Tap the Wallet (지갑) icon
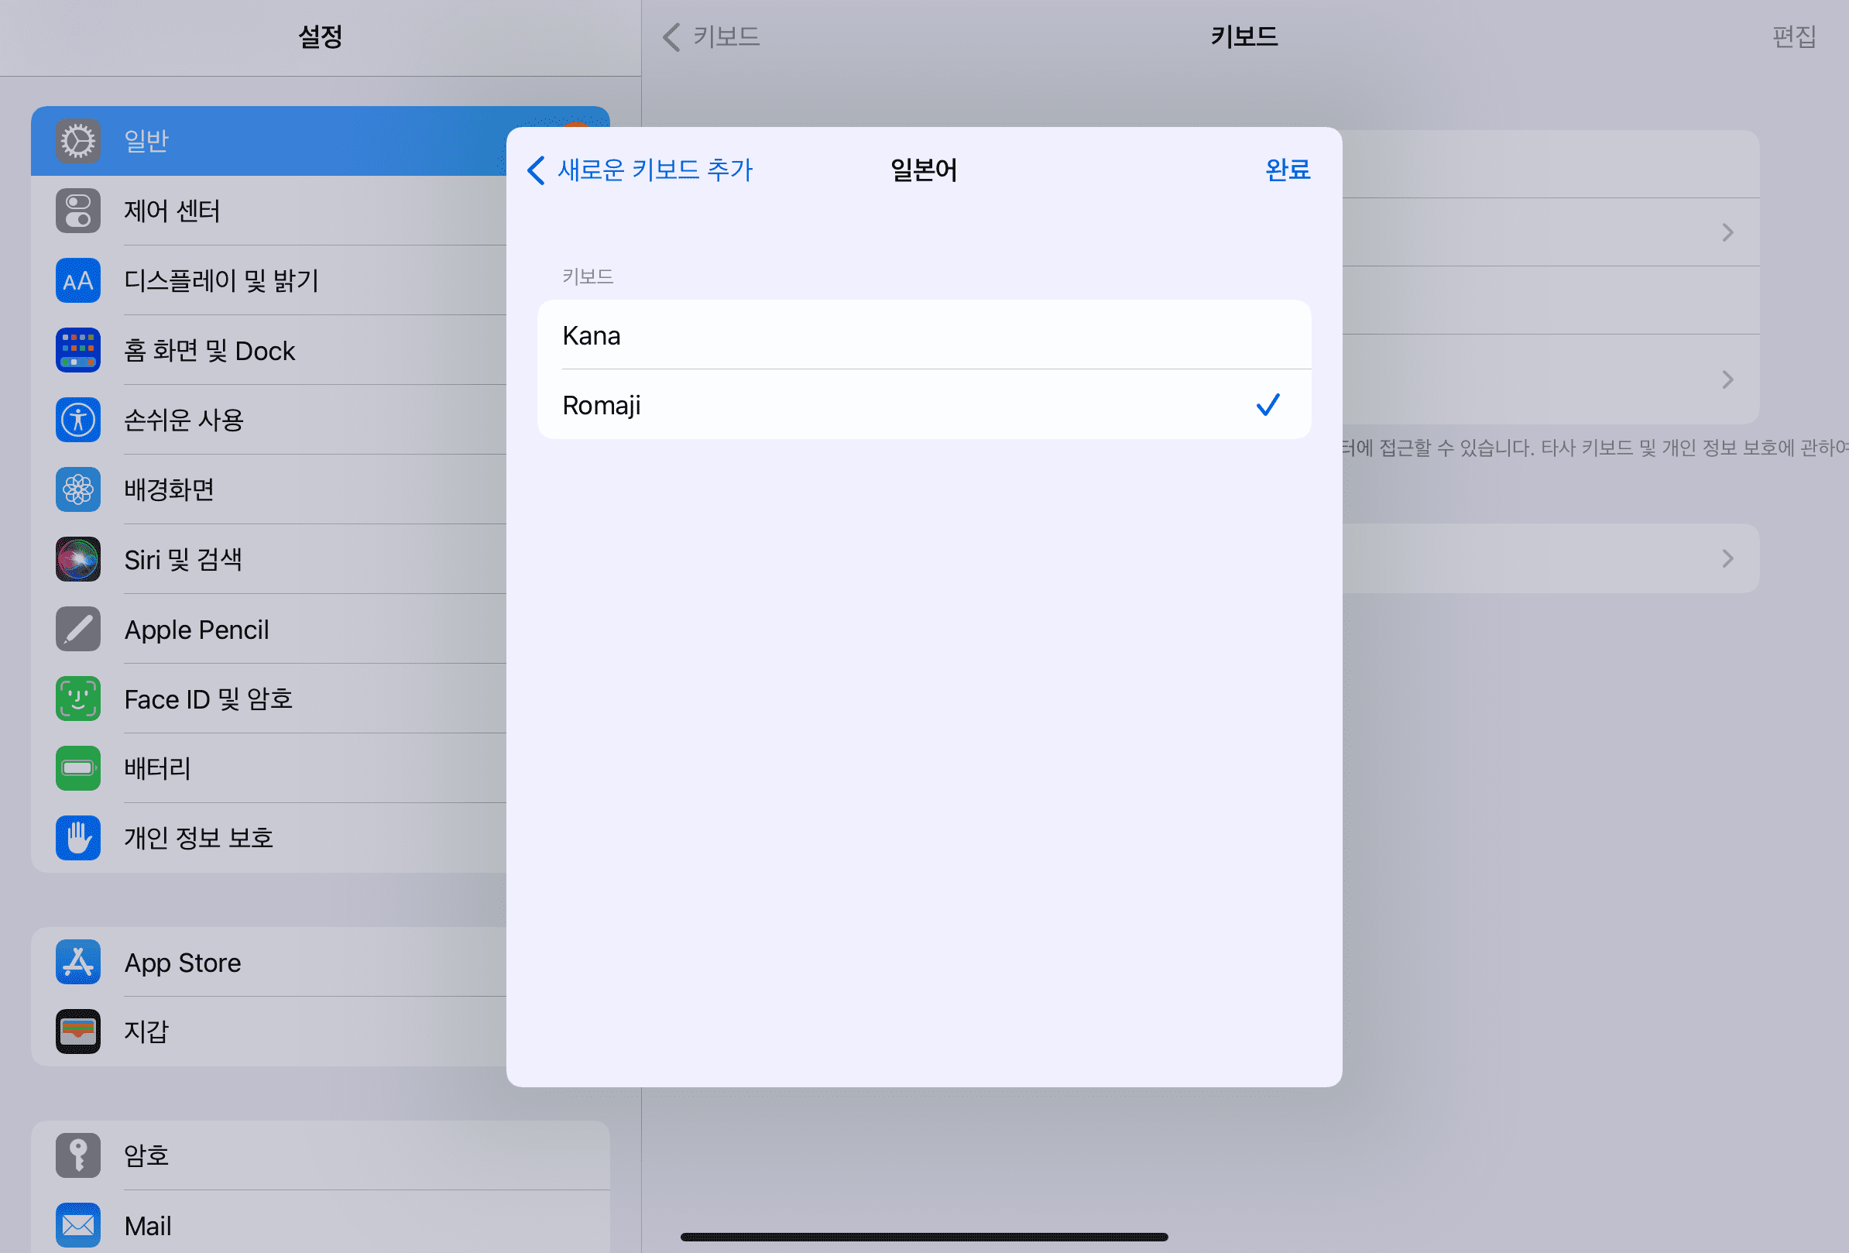Viewport: 1849px width, 1253px height. tap(78, 1032)
